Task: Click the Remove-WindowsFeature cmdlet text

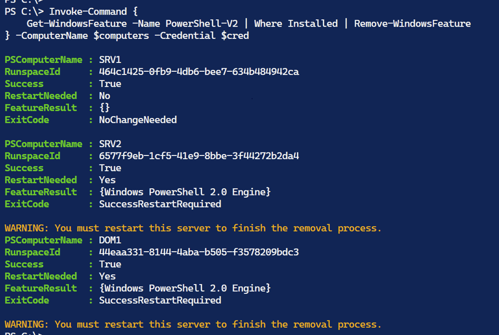Action: point(412,23)
